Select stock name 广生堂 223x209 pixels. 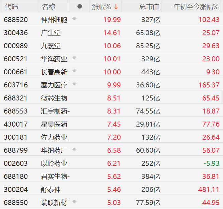point(51,33)
